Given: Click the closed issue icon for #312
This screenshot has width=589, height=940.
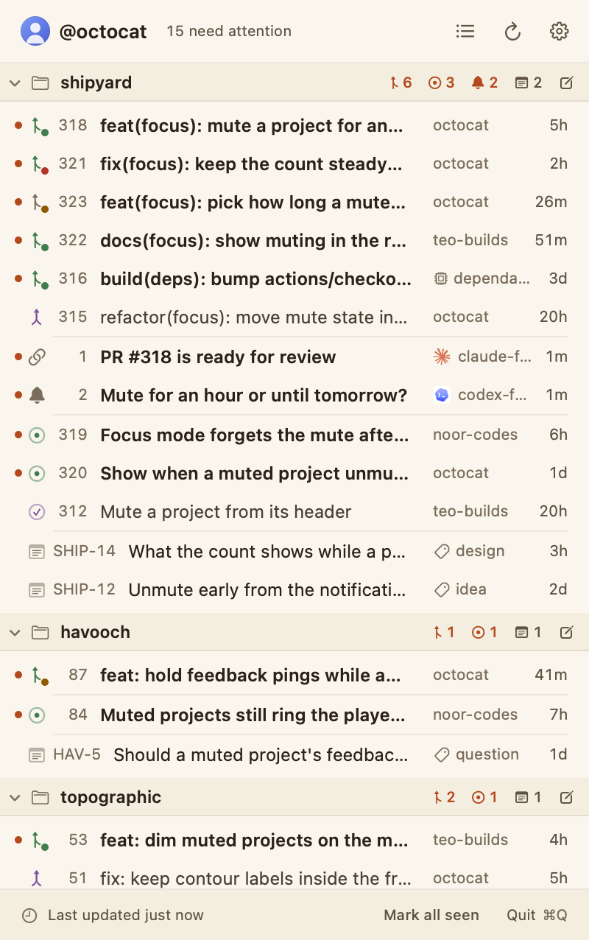Looking at the screenshot, I should pos(37,512).
